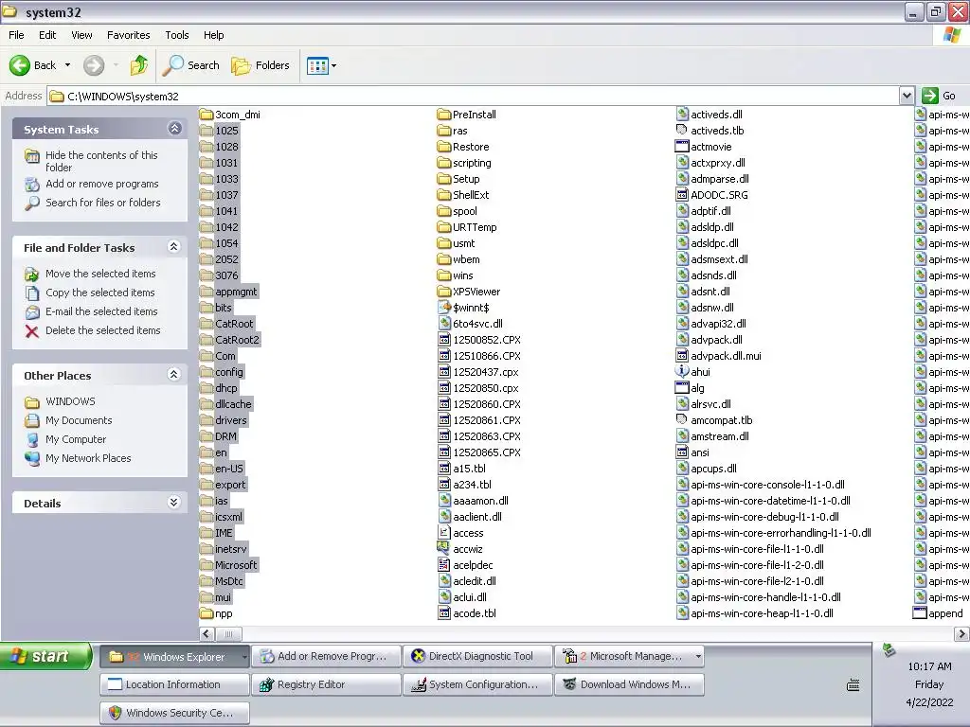Collapse the Other Places panel
The height and width of the screenshot is (727, 970).
pyautogui.click(x=174, y=375)
